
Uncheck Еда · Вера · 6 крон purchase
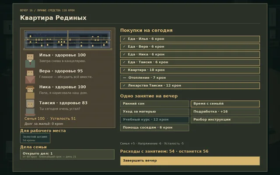pyautogui.click(x=190, y=47)
